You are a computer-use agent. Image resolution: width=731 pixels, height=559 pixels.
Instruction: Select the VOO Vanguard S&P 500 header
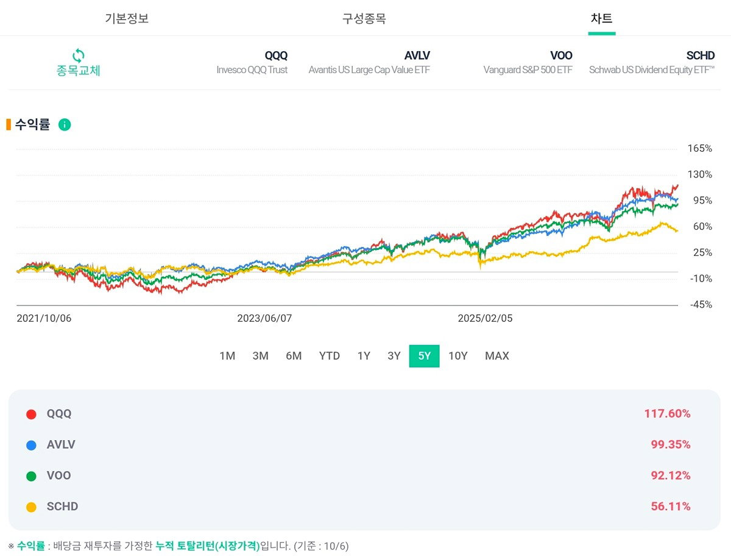[x=528, y=63]
